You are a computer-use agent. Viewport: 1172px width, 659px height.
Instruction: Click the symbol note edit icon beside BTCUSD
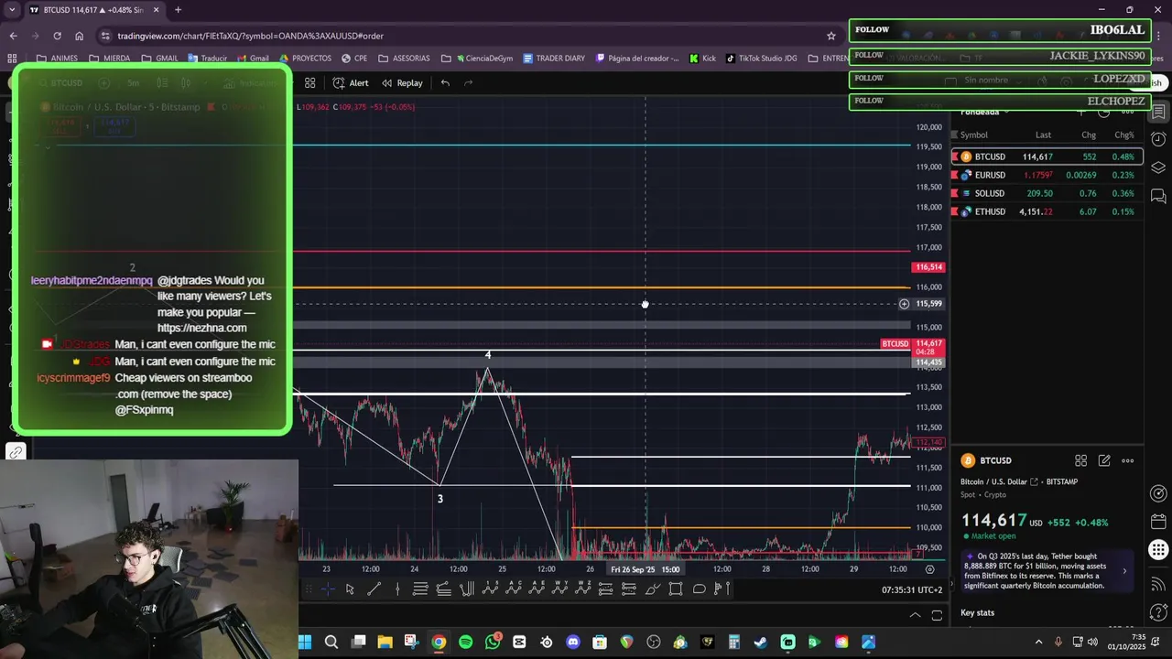coord(1104,460)
